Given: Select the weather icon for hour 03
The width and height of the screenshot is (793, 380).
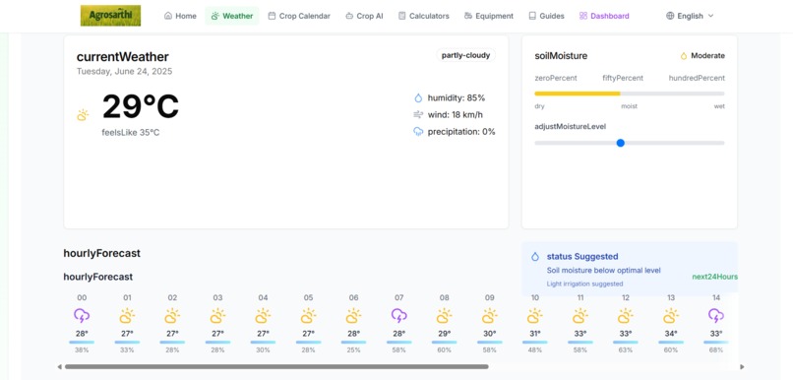Looking at the screenshot, I should click(217, 316).
